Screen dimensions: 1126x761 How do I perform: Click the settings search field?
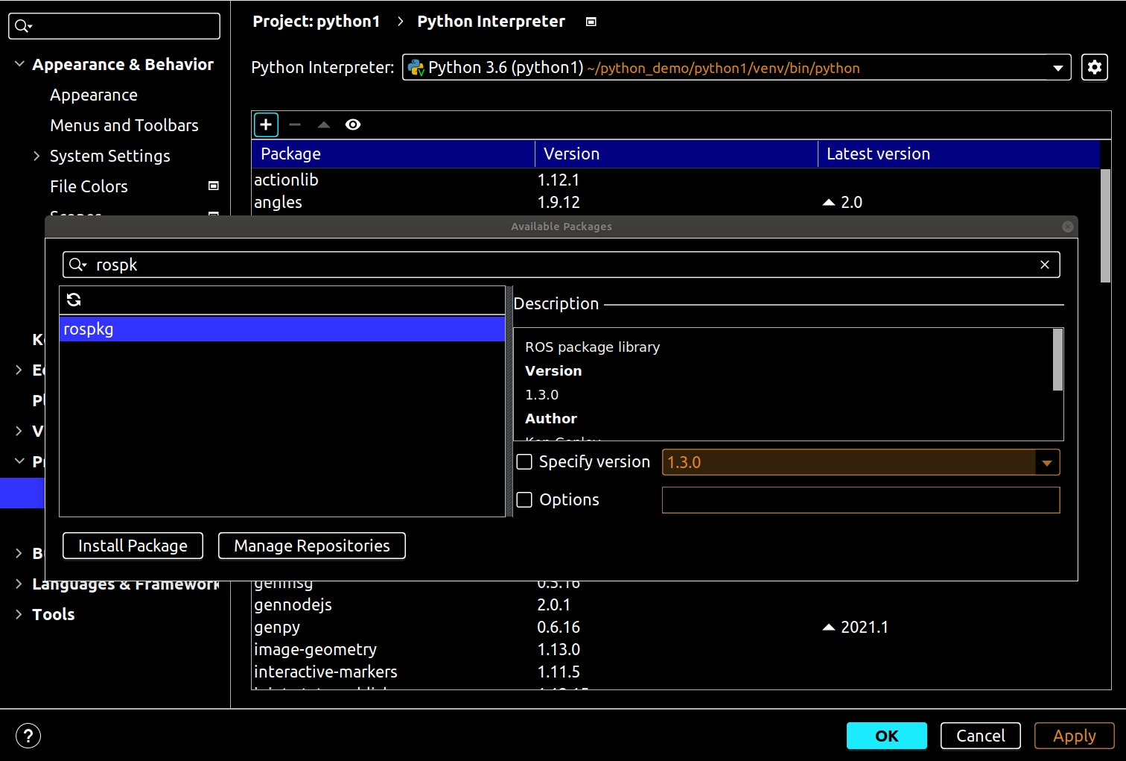click(x=114, y=26)
